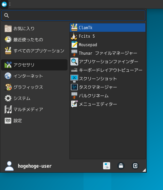This screenshot has height=190, width=163.
Task: Show すべてのアプリケーション list
Action: coord(34,51)
